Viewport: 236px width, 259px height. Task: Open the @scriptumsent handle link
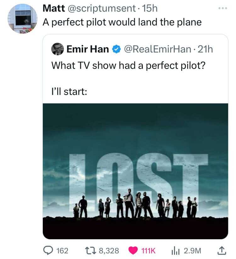[x=102, y=8]
